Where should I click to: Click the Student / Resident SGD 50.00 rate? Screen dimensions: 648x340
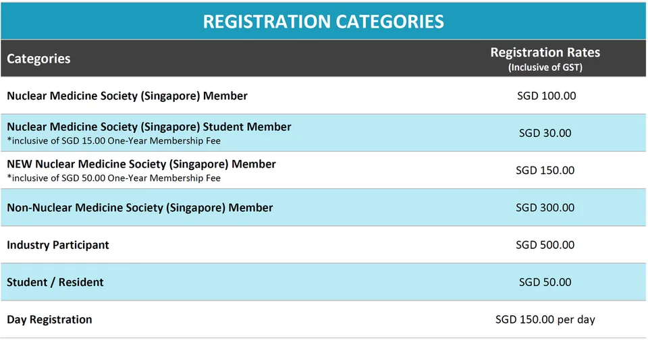(545, 282)
